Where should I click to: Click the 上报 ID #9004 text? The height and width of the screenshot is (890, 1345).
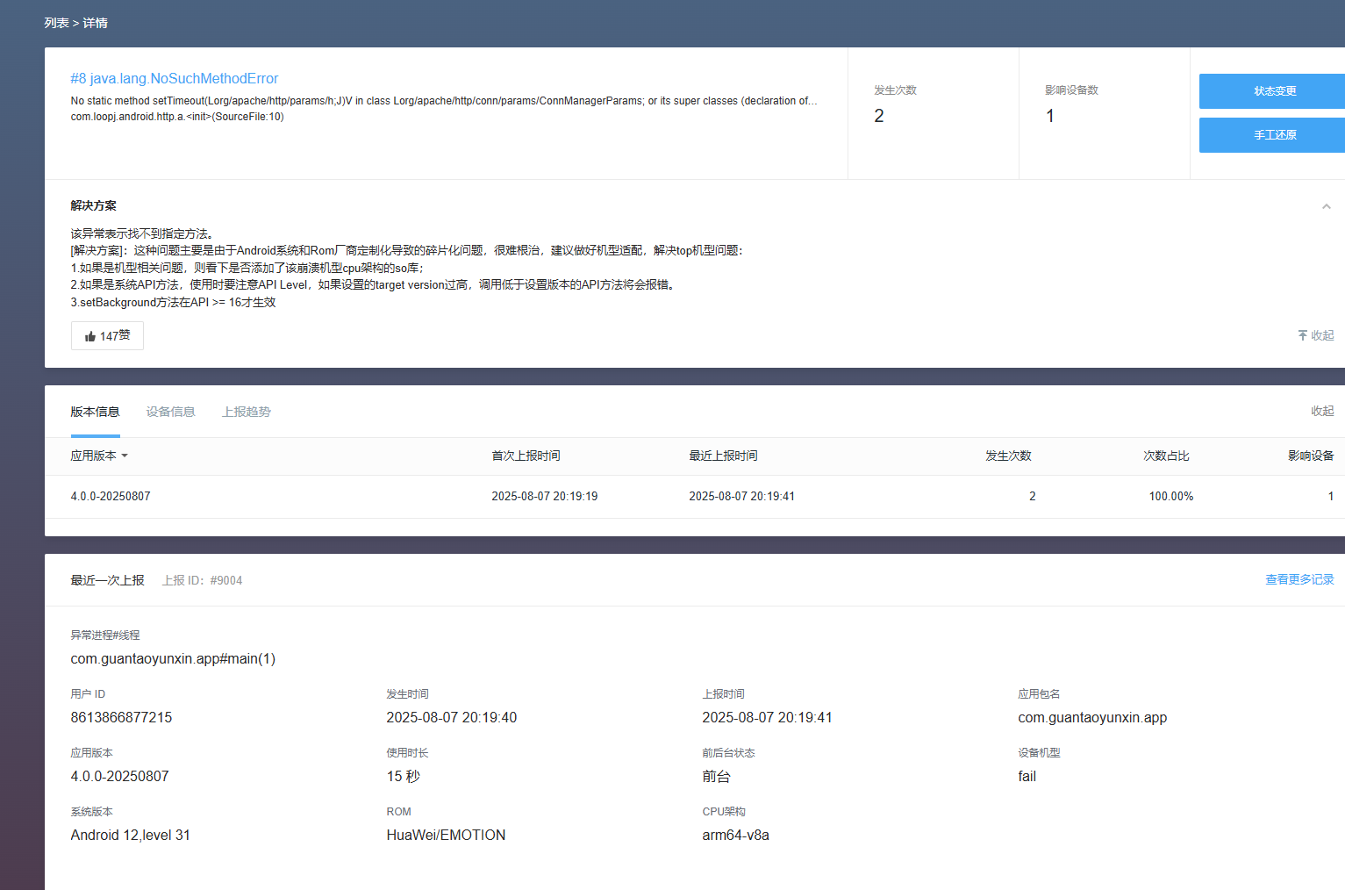tap(203, 580)
